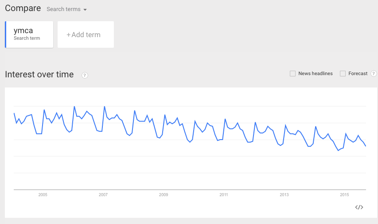
Task: Enable the News headlines checkbox
Action: point(292,73)
